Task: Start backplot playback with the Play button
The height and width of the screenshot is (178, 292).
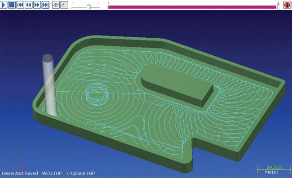Action: coord(4,4)
